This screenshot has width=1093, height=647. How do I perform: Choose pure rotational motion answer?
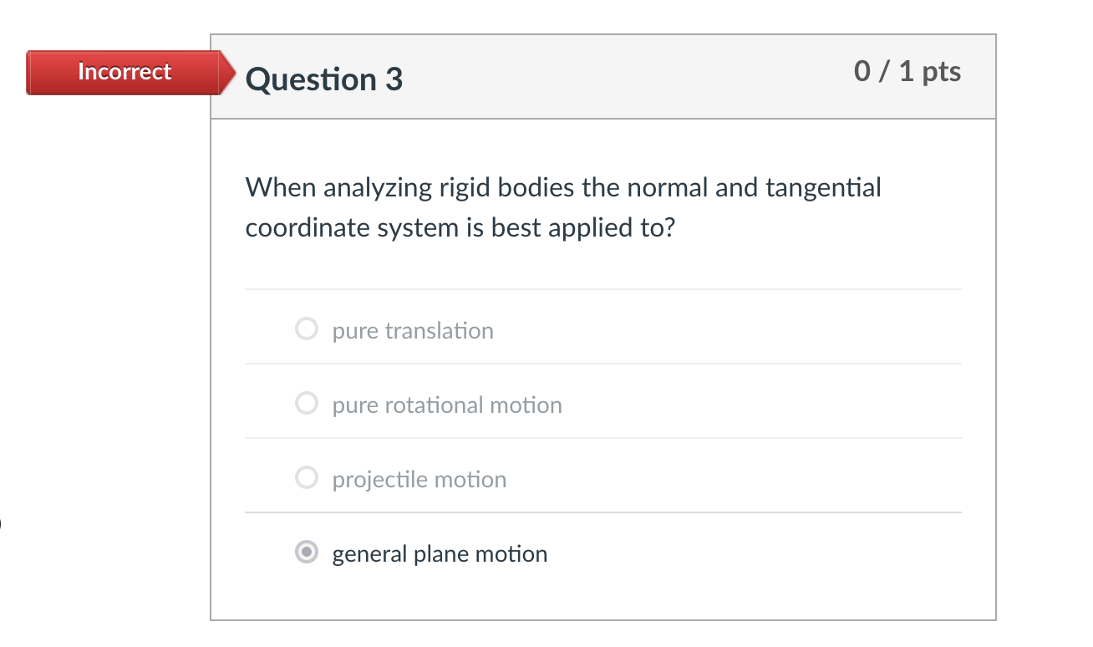(307, 403)
